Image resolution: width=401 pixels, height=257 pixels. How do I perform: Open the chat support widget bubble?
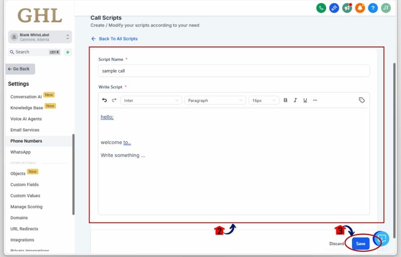pyautogui.click(x=381, y=238)
